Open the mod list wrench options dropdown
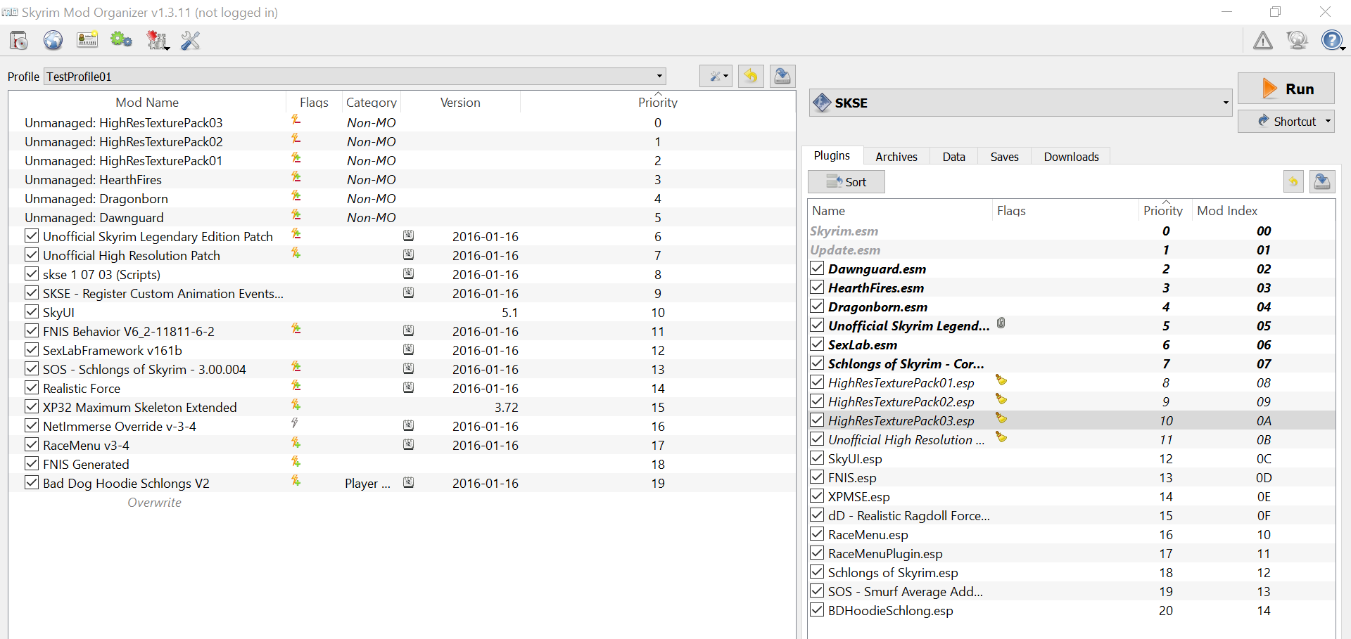This screenshot has width=1351, height=639. click(716, 76)
